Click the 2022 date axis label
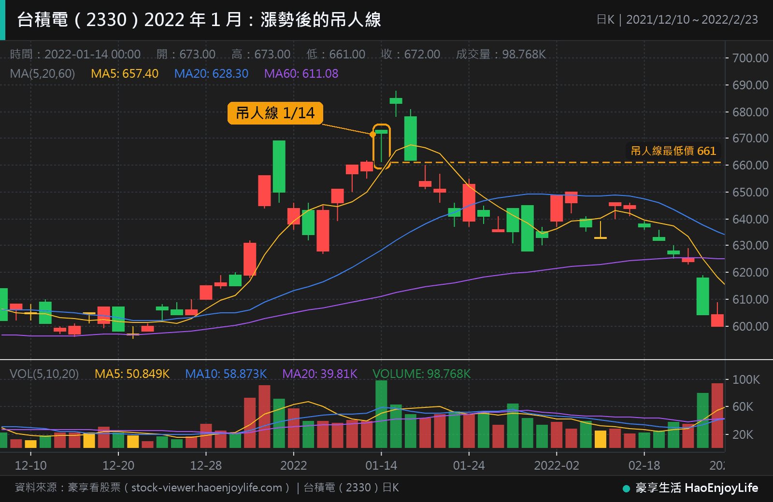773x502 pixels. (293, 466)
